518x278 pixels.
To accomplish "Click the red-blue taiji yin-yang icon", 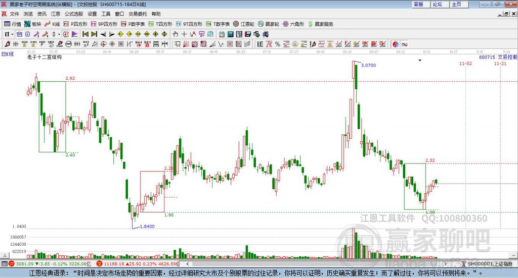I will [396, 44].
